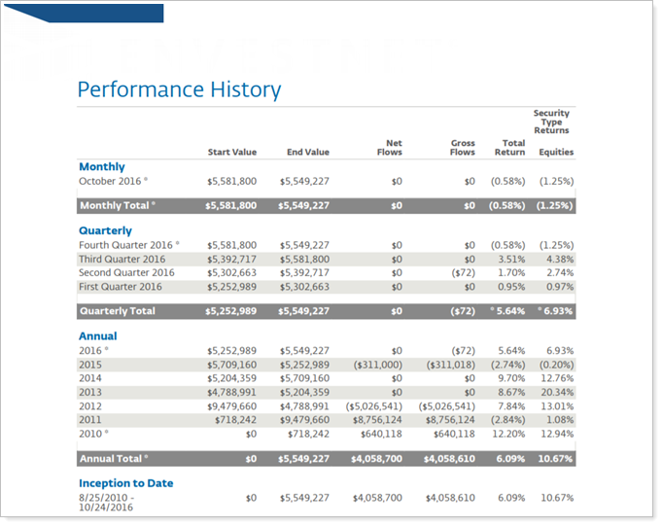Select the Annual Total summary row label
This screenshot has height=526, width=662.
click(x=114, y=457)
